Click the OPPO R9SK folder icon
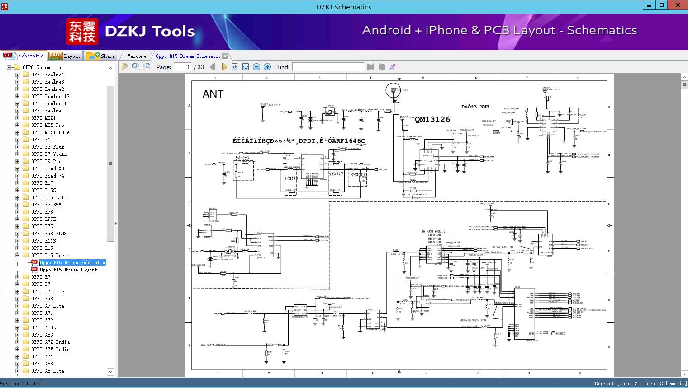The width and height of the screenshot is (688, 388). click(26, 219)
